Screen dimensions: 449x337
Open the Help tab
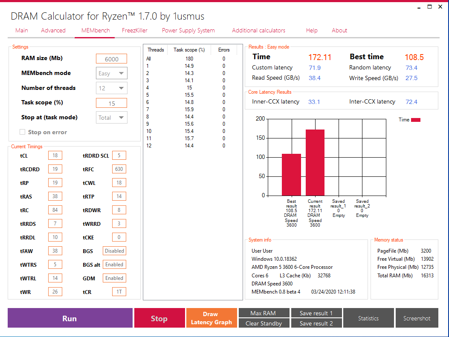tap(312, 30)
